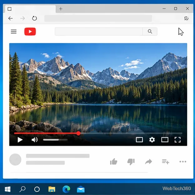Click the channel name placeholder

pyautogui.click(x=45, y=163)
